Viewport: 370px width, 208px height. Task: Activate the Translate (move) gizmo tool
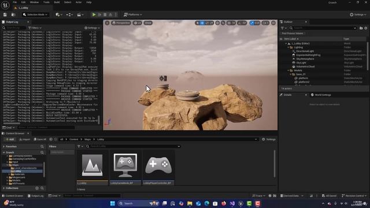click(x=202, y=23)
